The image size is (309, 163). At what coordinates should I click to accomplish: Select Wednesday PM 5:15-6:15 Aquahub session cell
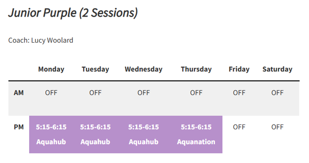143,135
